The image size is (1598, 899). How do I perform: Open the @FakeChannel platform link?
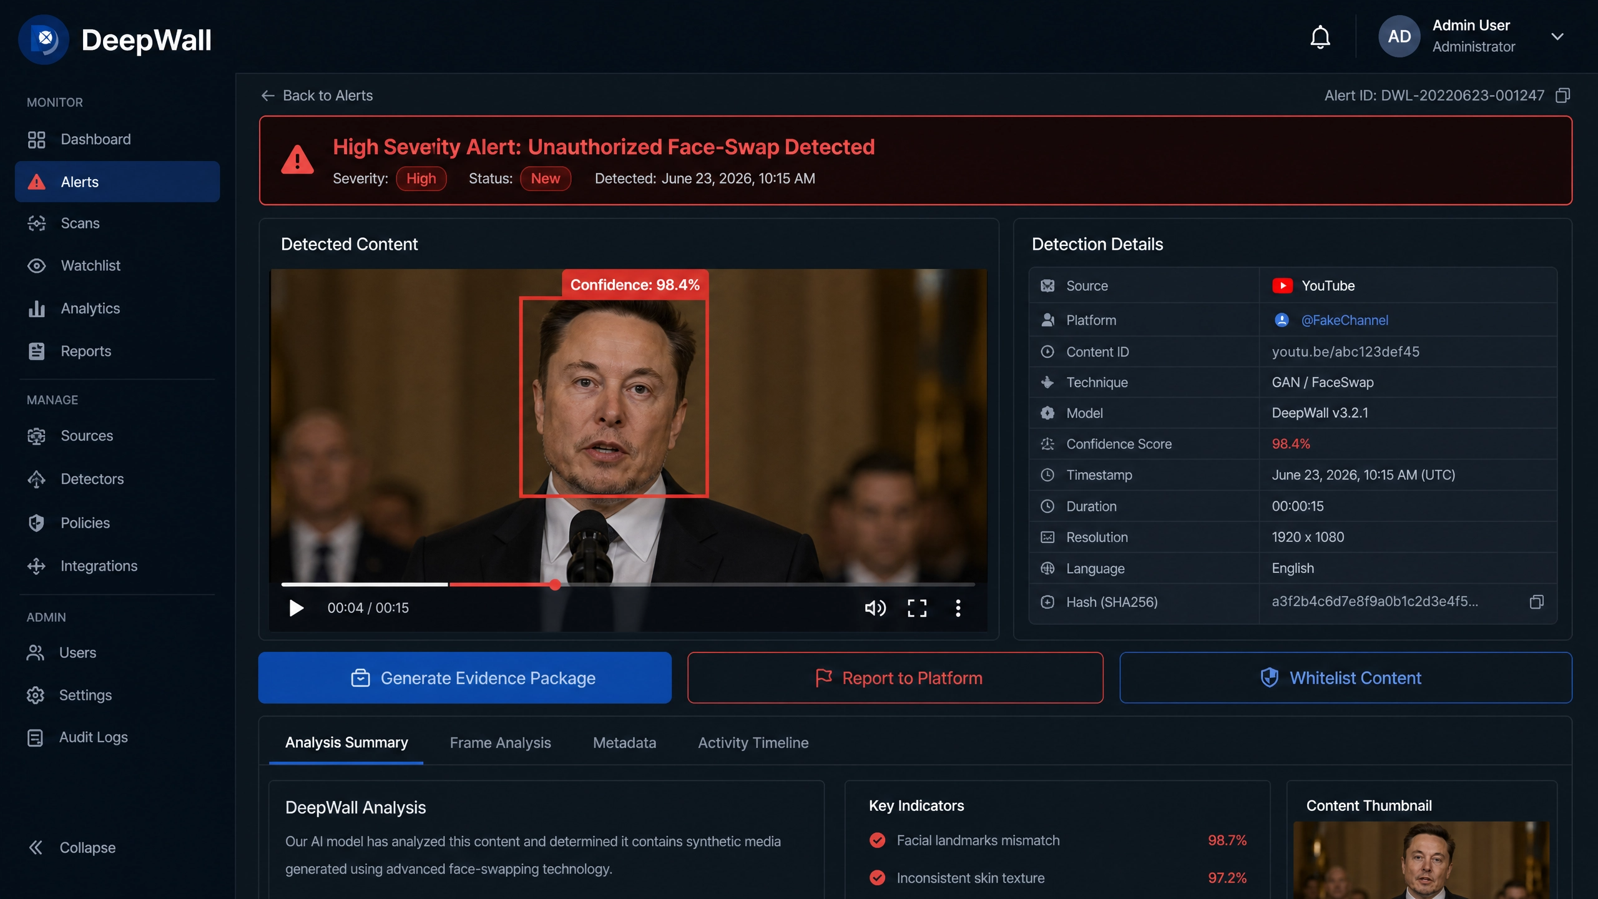click(x=1344, y=320)
